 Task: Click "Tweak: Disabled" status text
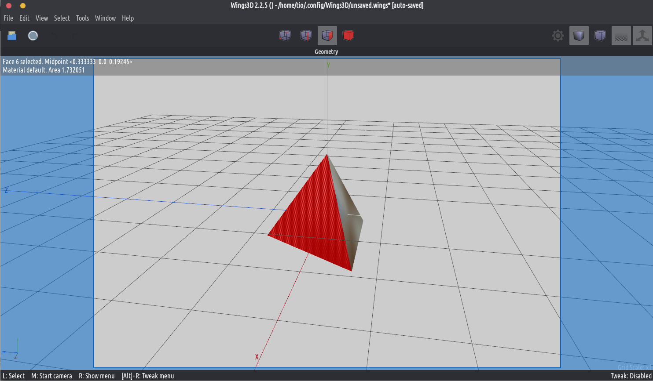631,376
